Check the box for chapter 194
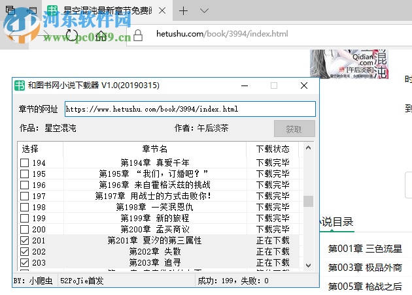The width and height of the screenshot is (412, 295). [x=24, y=163]
